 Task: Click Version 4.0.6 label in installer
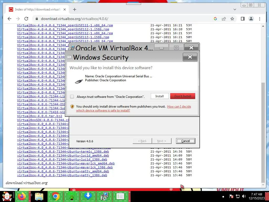(85, 141)
